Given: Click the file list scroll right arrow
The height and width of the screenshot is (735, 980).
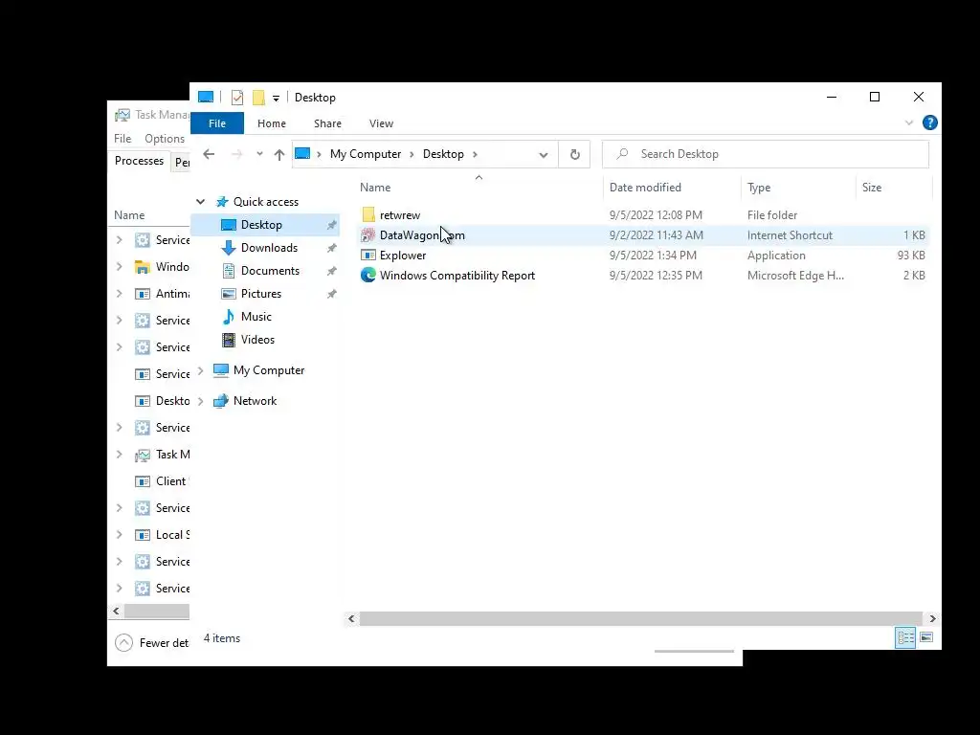Looking at the screenshot, I should tap(932, 618).
